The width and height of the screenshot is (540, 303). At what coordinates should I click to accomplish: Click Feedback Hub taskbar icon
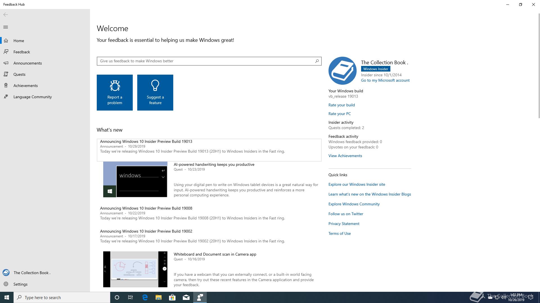click(200, 297)
